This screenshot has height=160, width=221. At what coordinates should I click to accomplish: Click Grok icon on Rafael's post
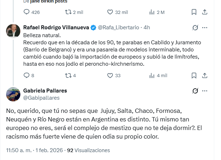click(195, 27)
